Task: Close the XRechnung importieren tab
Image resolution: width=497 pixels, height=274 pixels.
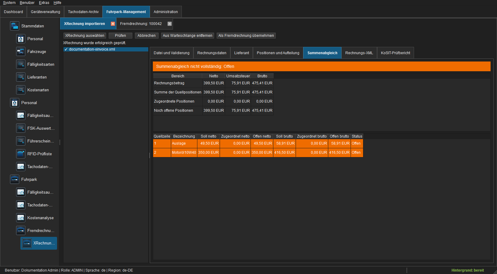Action: pyautogui.click(x=113, y=24)
